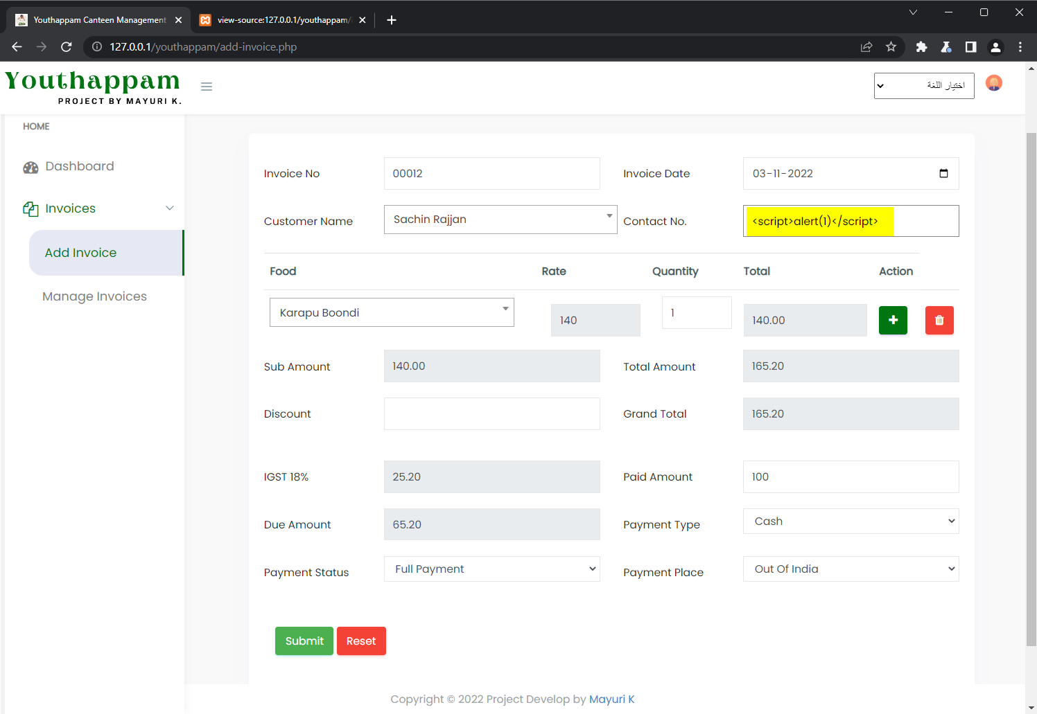The width and height of the screenshot is (1037, 714).
Task: Click the Invoice No field
Action: (x=491, y=173)
